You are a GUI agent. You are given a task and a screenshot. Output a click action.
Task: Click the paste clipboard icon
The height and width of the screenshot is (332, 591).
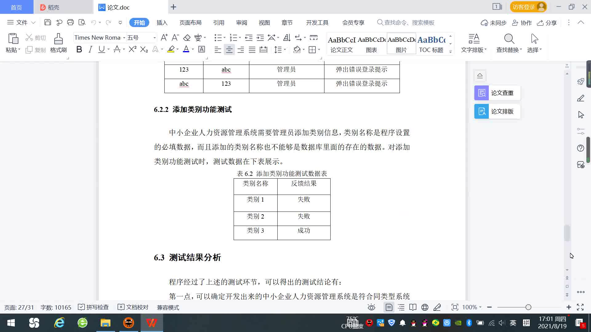(x=13, y=39)
